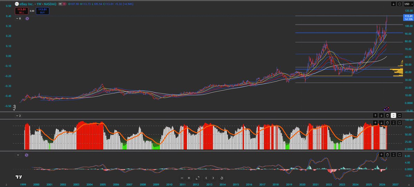Collapse the histogram oscillator pane
414x187 pixels.
click(x=393, y=123)
